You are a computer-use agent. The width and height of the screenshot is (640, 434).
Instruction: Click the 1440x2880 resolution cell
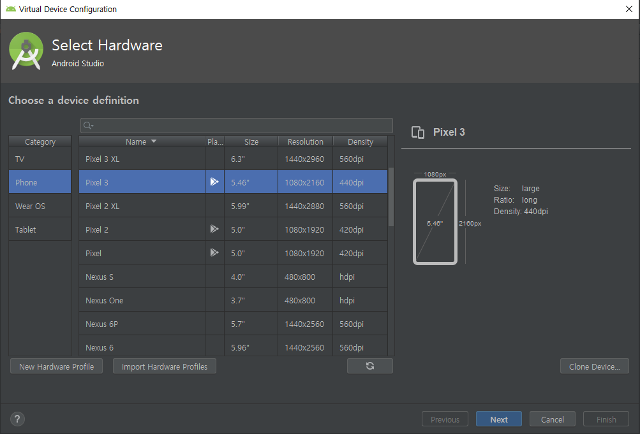point(304,206)
